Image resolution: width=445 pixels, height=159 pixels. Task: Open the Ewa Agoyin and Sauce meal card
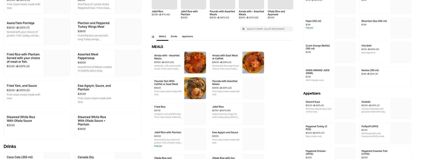(236, 139)
